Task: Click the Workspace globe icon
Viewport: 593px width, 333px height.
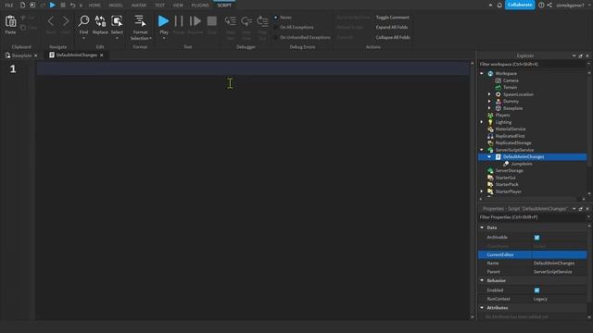Action: (x=490, y=74)
